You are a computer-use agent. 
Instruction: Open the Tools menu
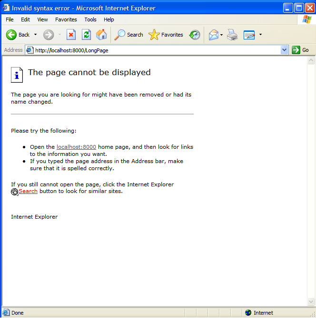(90, 19)
